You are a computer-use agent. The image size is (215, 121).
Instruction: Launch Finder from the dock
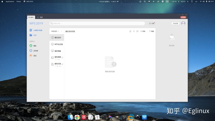point(70,117)
